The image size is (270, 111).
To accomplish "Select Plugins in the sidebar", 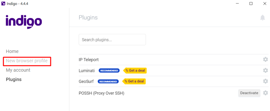I will point(14,79).
